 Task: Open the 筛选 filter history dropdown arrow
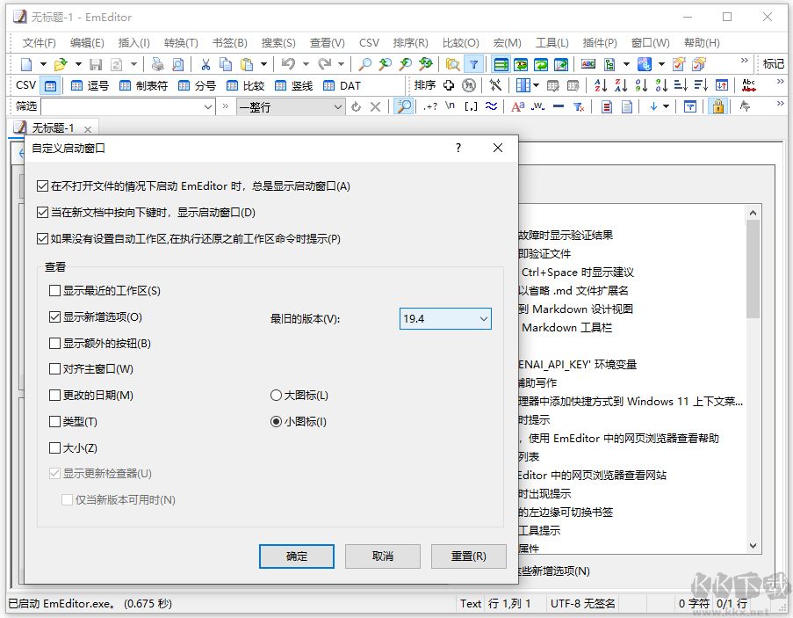click(207, 106)
